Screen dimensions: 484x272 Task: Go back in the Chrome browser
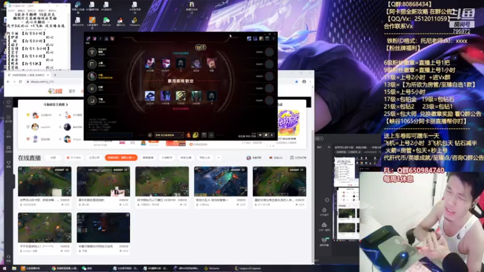coord(8,82)
